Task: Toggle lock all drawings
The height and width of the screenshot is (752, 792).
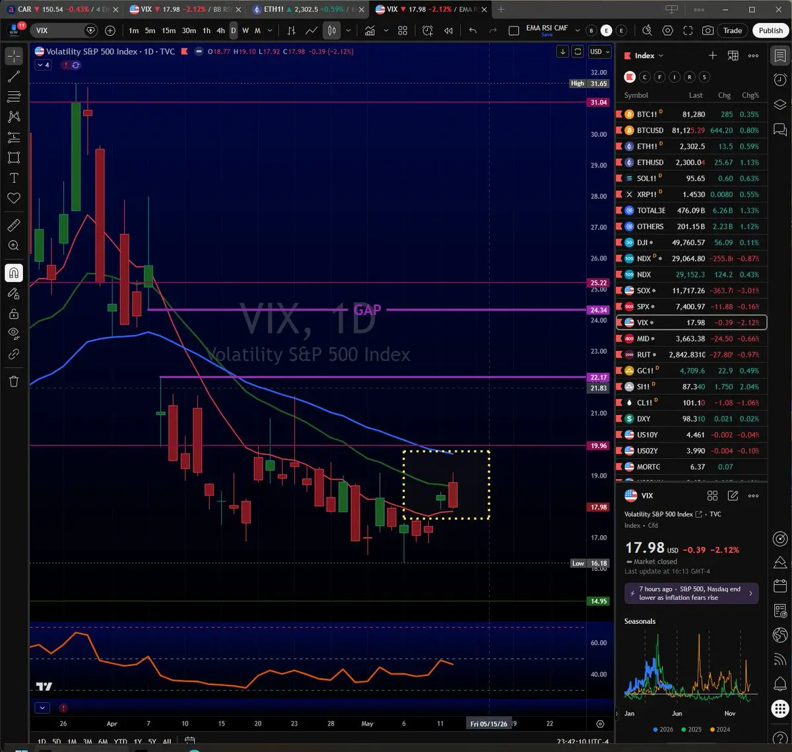Action: (x=14, y=314)
